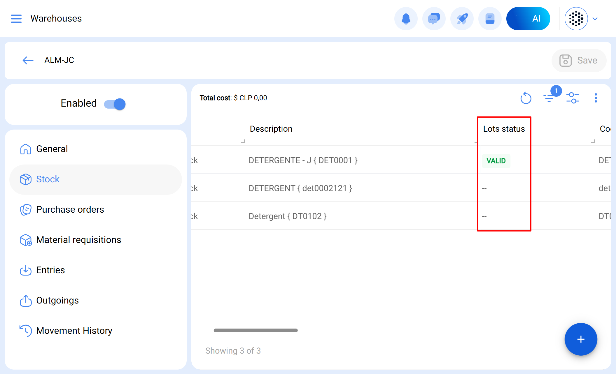Open the Entries section

click(96, 270)
